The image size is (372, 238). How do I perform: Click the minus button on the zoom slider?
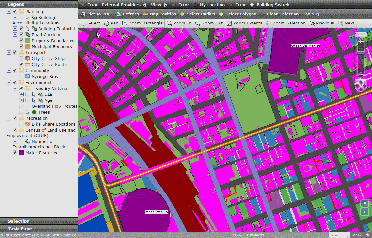361,75
